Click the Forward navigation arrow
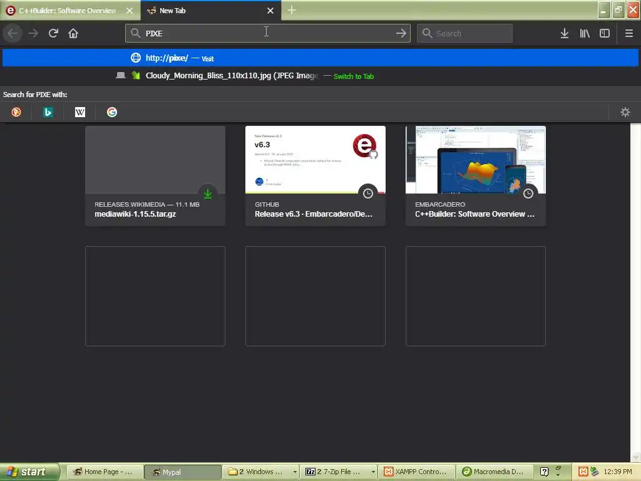Screen dimensions: 641x481 point(33,33)
